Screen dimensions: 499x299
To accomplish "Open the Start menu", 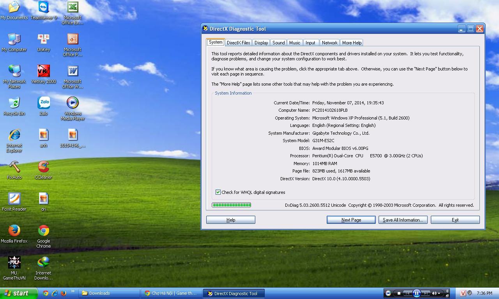I will (19, 293).
